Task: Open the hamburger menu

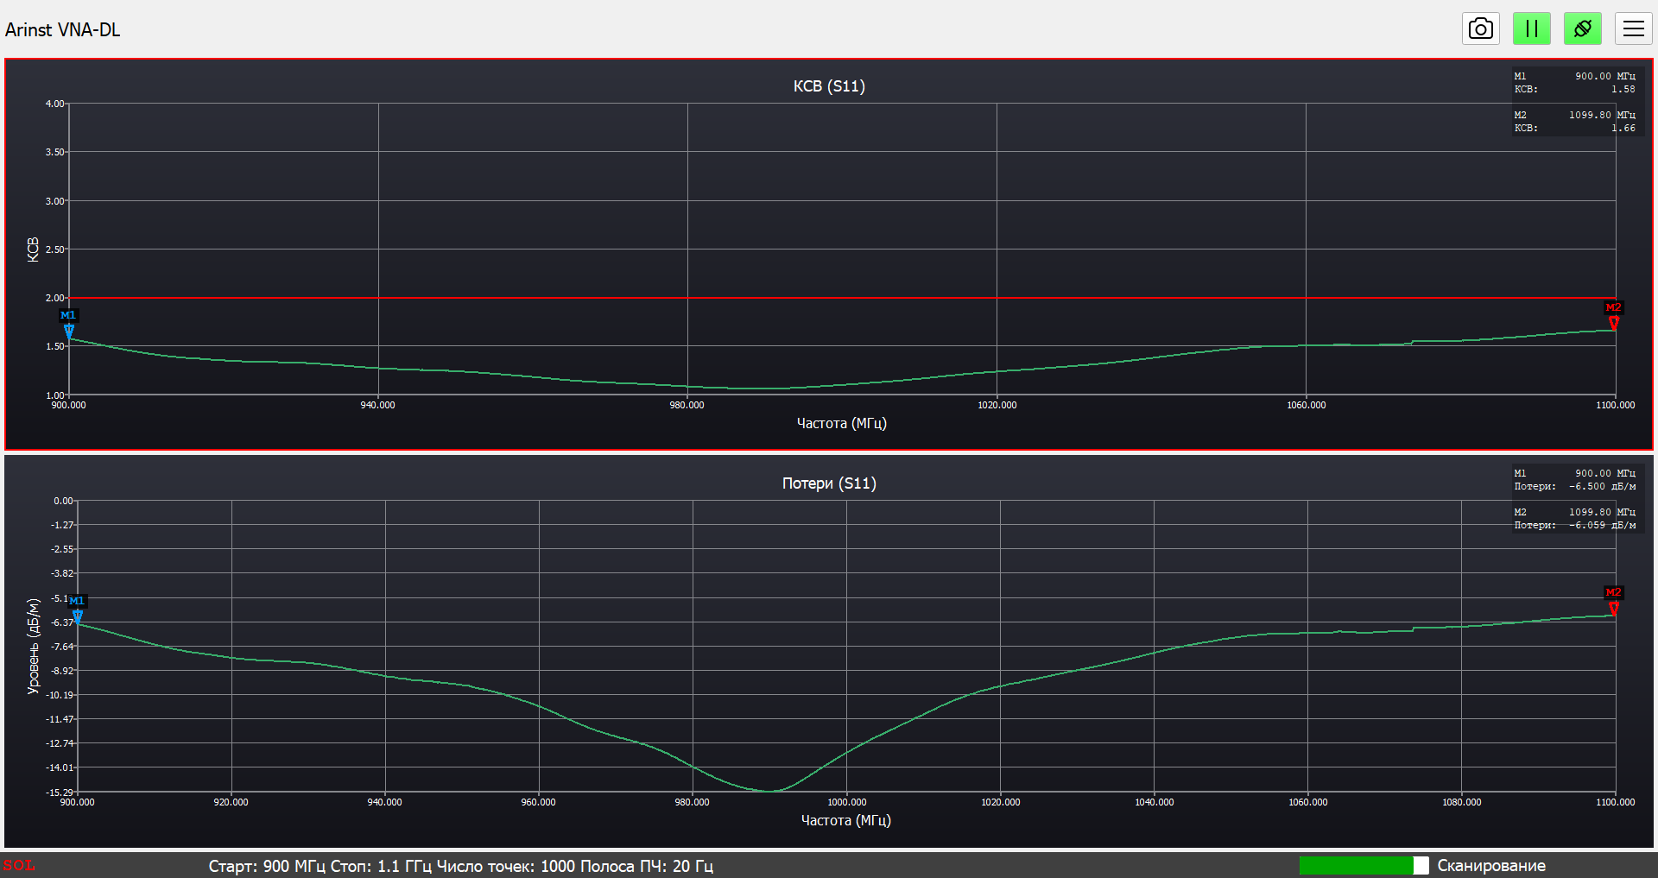Action: pos(1633,28)
